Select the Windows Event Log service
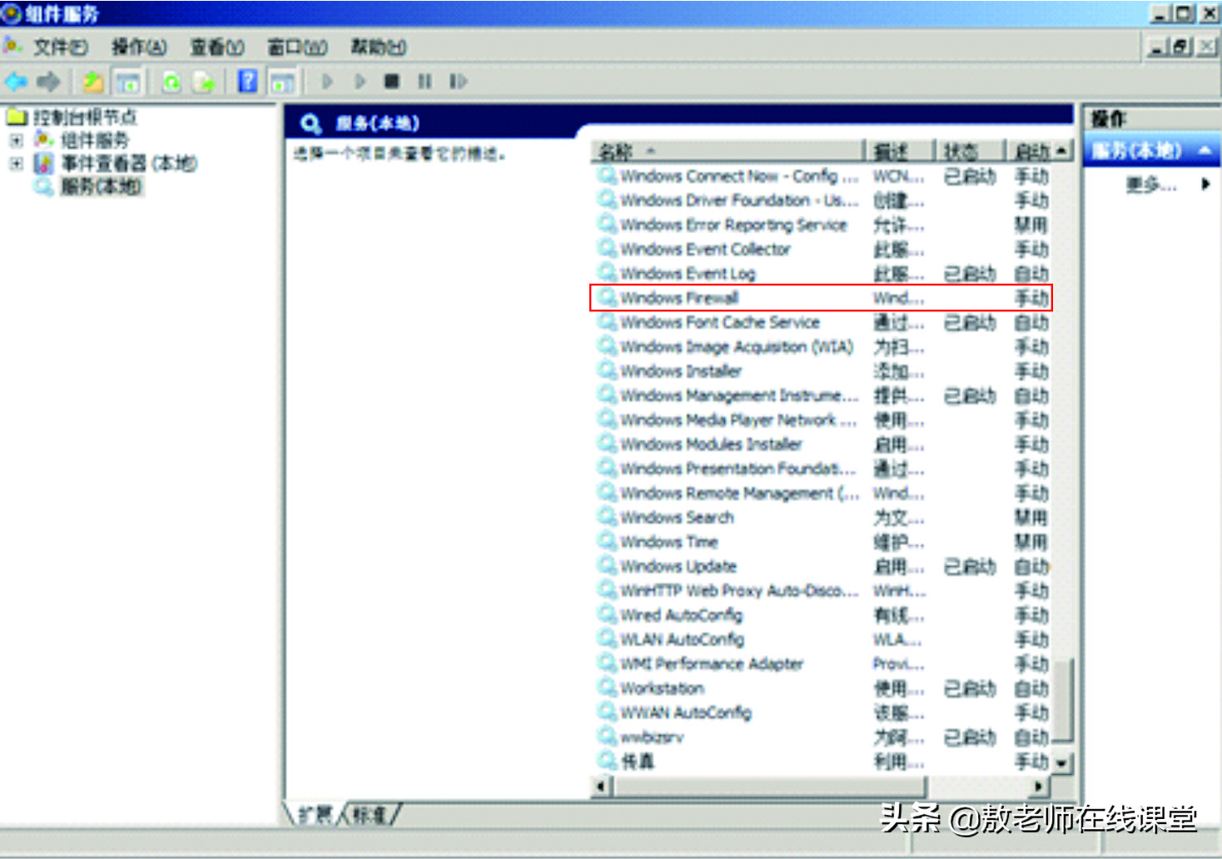1222x859 pixels. click(821, 274)
